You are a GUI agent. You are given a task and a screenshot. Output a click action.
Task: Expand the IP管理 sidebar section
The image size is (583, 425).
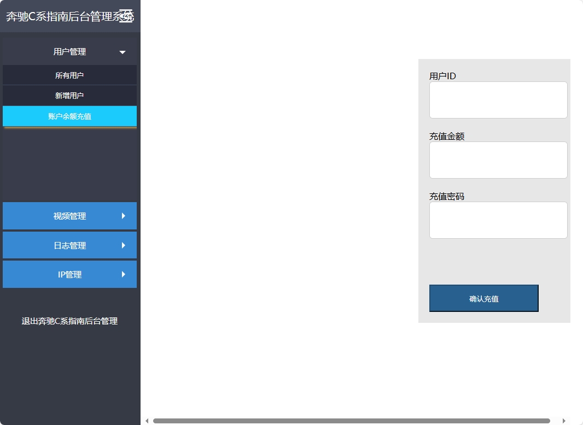tap(69, 274)
